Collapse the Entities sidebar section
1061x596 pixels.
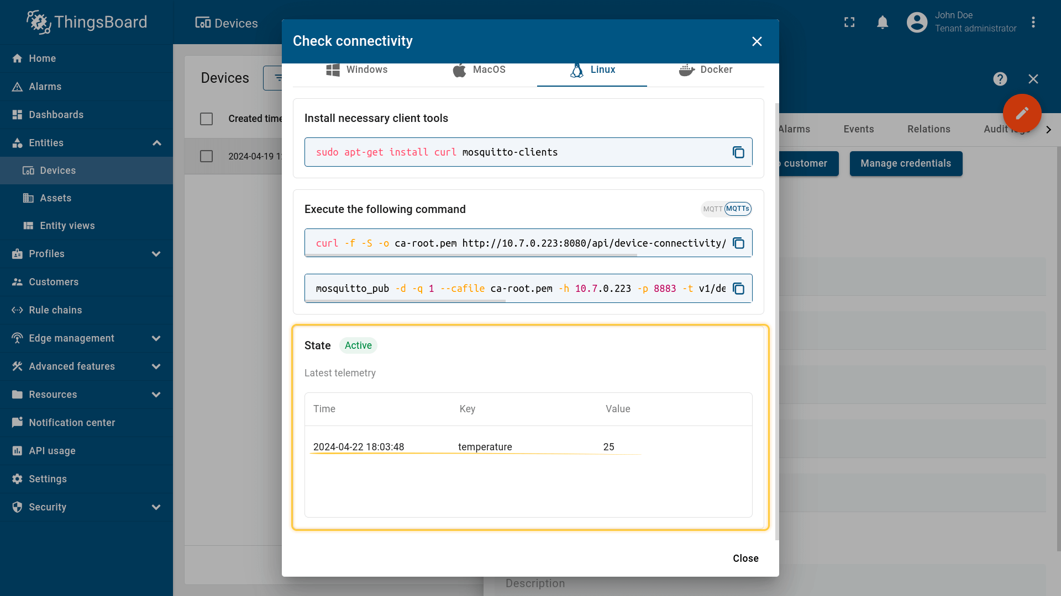click(156, 143)
